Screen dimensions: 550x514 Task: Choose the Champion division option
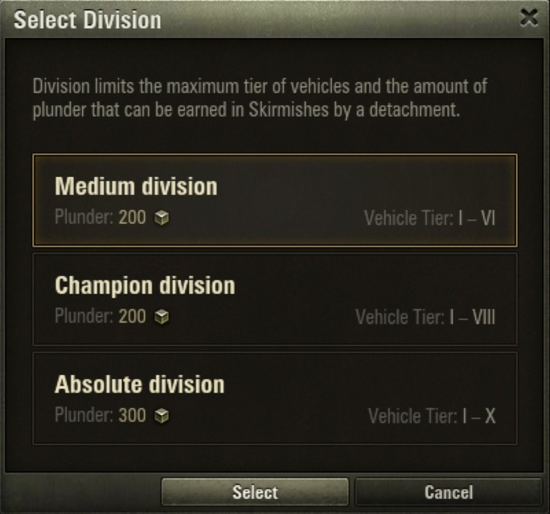274,299
